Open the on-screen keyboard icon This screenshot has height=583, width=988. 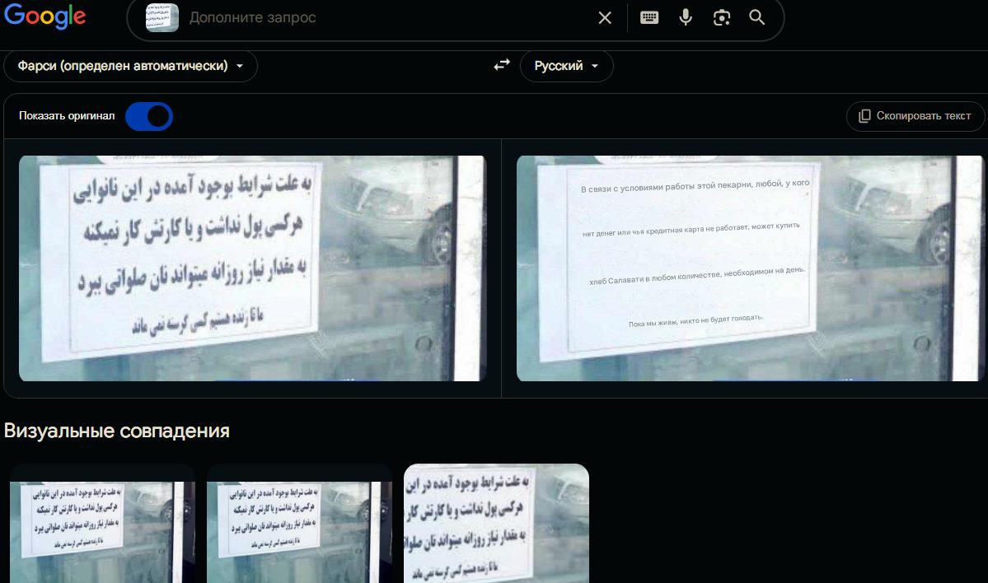tap(649, 17)
